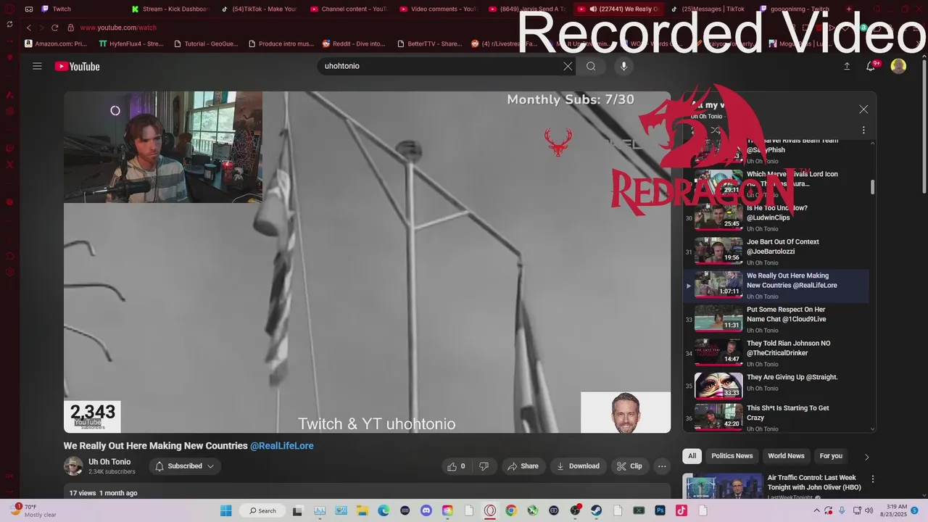Screen dimensions: 928x522
Task: Open options for Air Traffic Control video
Action: 873,479
